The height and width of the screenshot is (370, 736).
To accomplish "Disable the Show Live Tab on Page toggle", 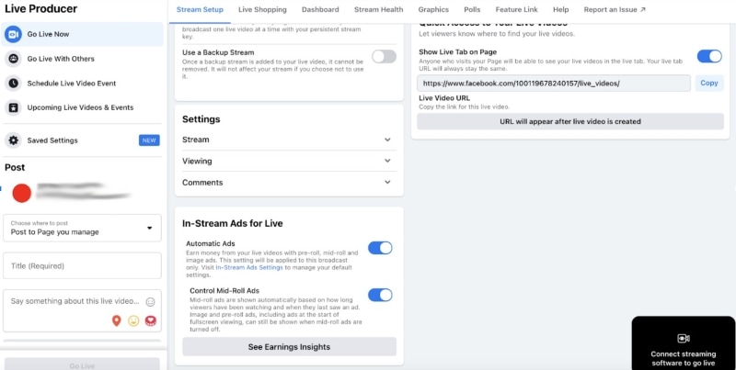I will point(709,56).
